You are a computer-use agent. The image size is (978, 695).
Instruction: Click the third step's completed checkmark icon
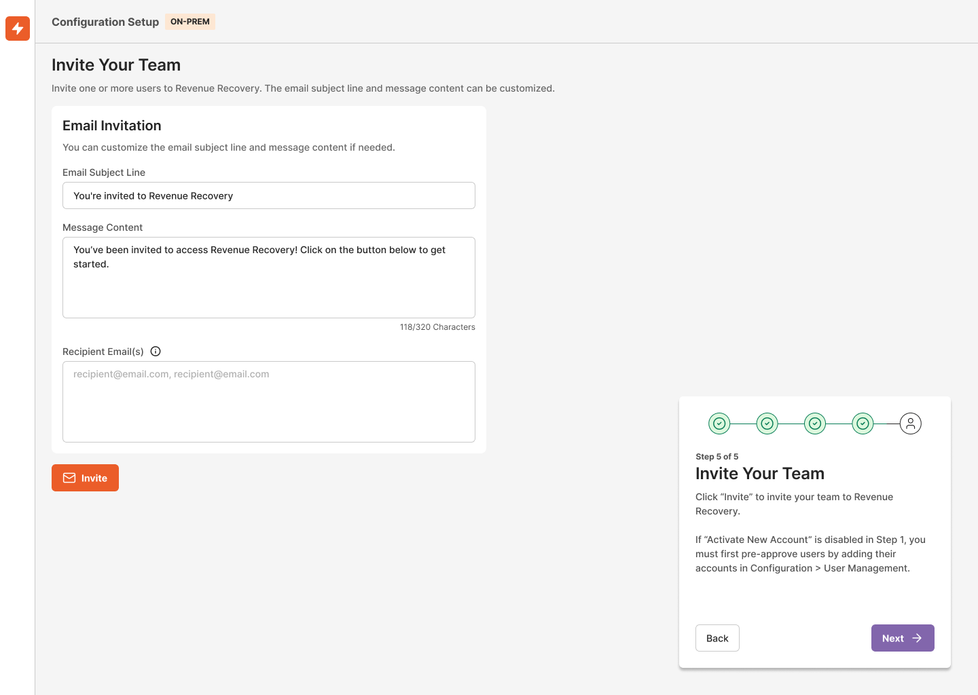814,423
